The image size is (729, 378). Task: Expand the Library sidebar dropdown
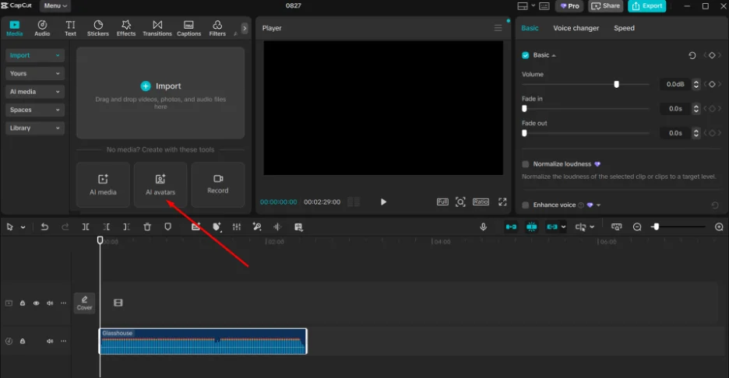pyautogui.click(x=35, y=128)
